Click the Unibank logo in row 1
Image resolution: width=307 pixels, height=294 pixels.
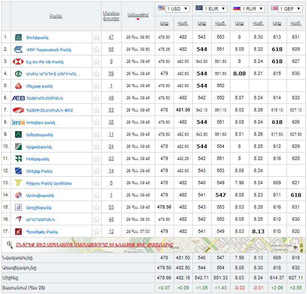(18, 37)
